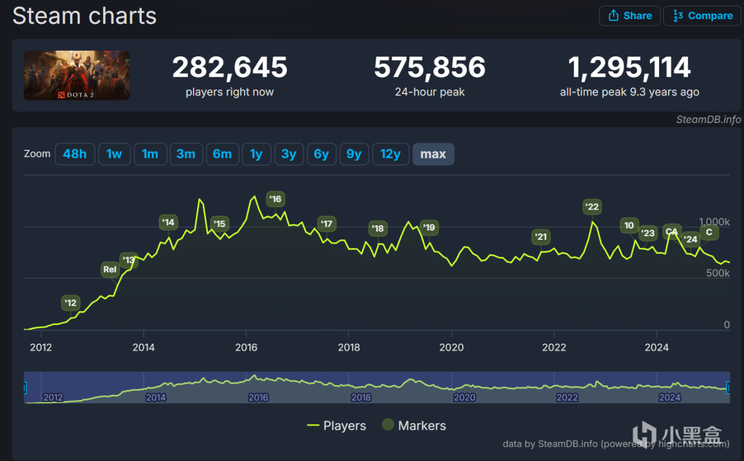Set chart zoom to 48h

(x=75, y=154)
